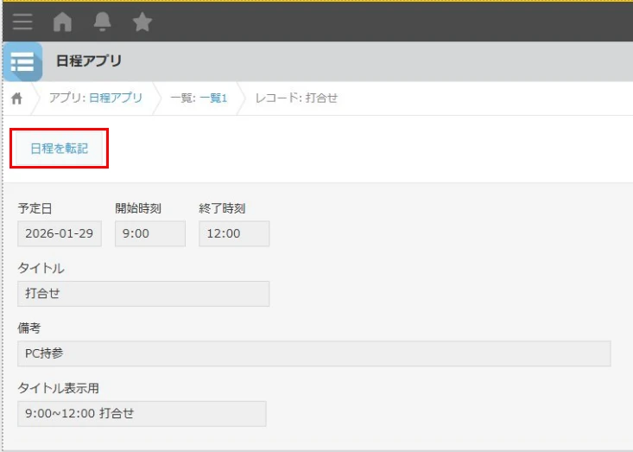633x452 pixels.
Task: Click the 日程を転記 button
Action: point(59,149)
